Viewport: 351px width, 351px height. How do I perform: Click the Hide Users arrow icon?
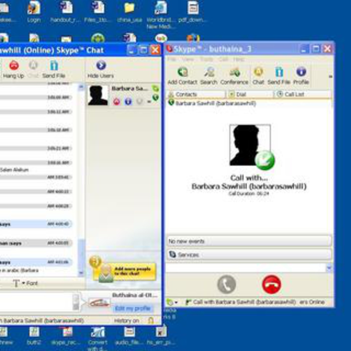tap(101, 65)
